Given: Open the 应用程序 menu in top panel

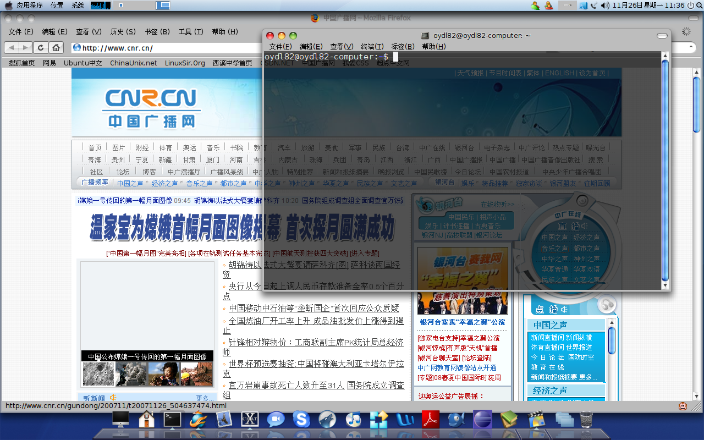Looking at the screenshot, I should pyautogui.click(x=30, y=5).
